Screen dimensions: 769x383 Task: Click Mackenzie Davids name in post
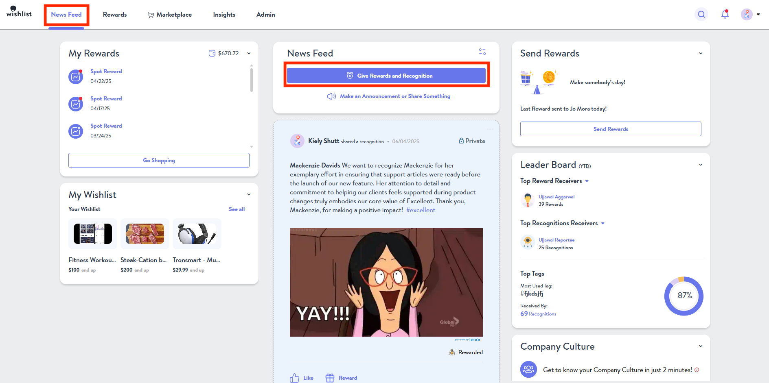315,165
